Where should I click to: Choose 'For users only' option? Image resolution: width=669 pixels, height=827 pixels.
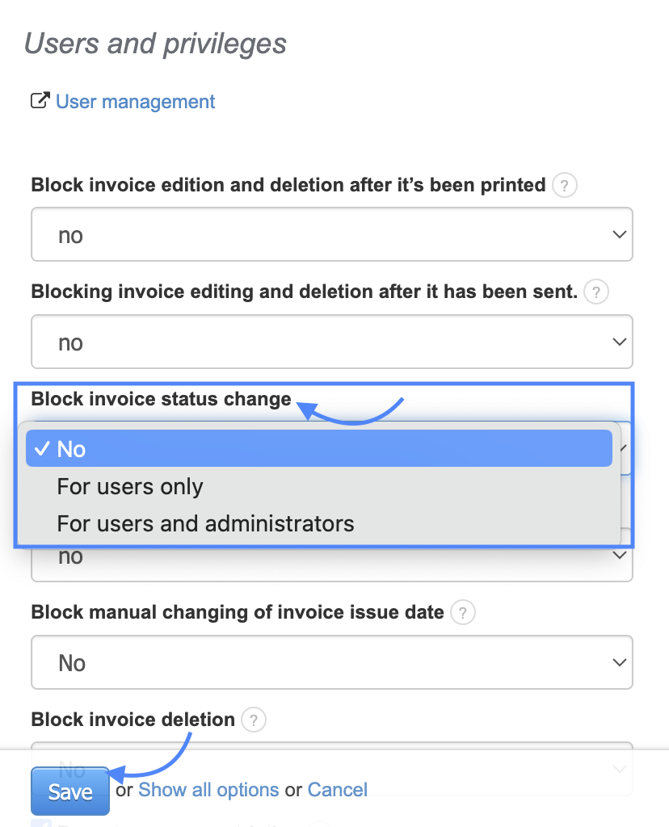pos(129,487)
